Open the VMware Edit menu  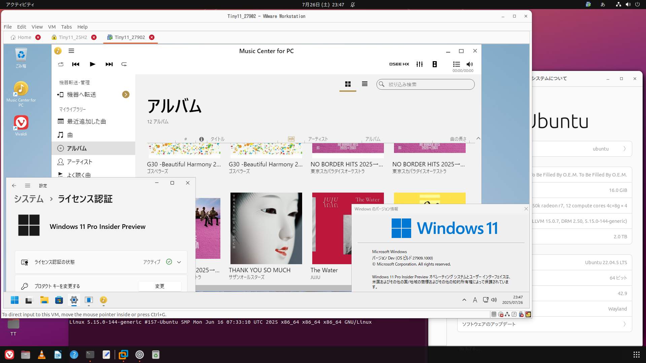click(22, 27)
